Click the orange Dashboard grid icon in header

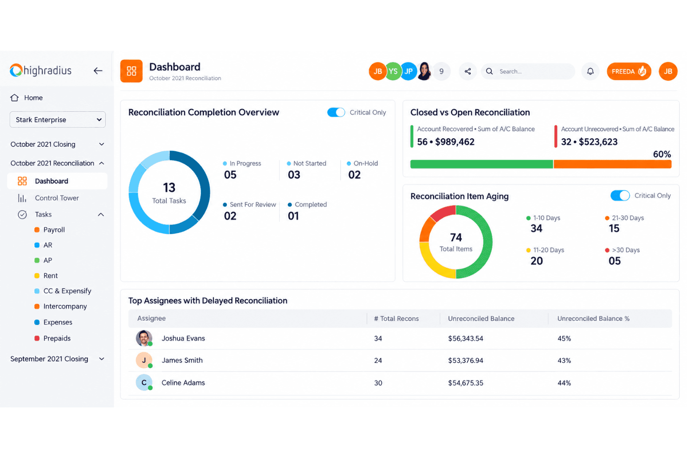(x=131, y=71)
